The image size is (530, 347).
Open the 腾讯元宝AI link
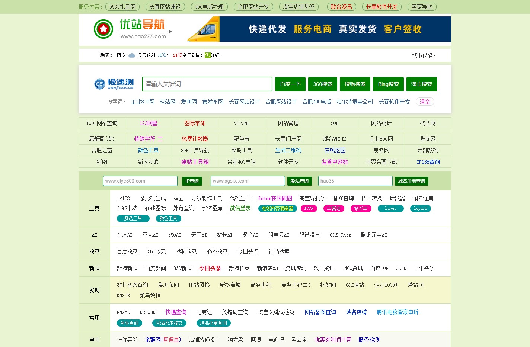[x=374, y=235]
